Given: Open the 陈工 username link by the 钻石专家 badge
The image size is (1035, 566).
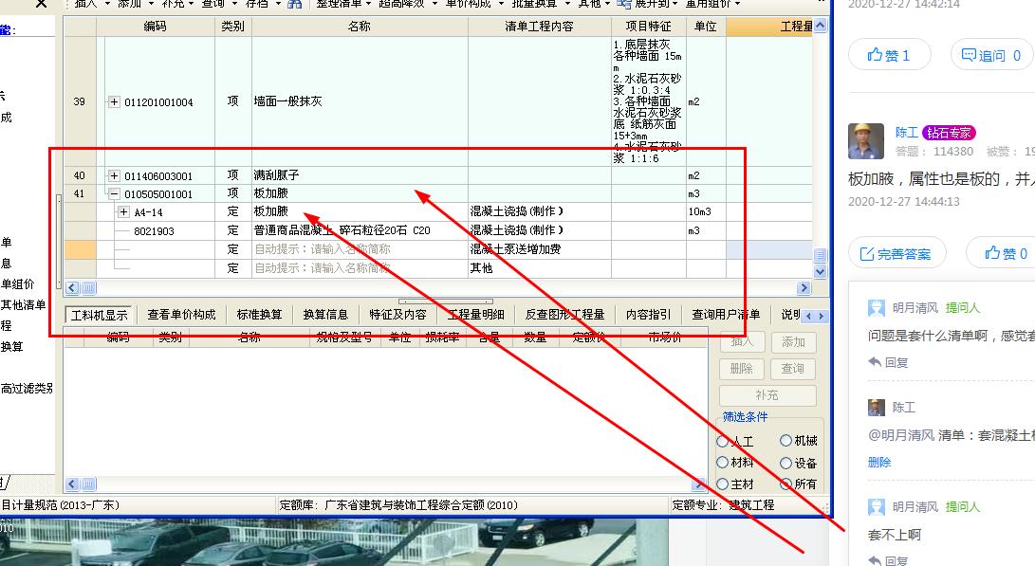Looking at the screenshot, I should tap(906, 133).
